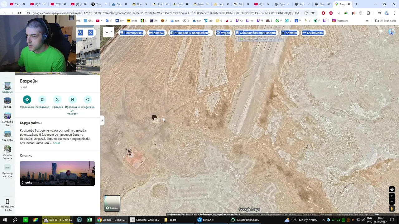Click the Google account avatar on map
The height and width of the screenshot is (224, 399).
(392, 32)
